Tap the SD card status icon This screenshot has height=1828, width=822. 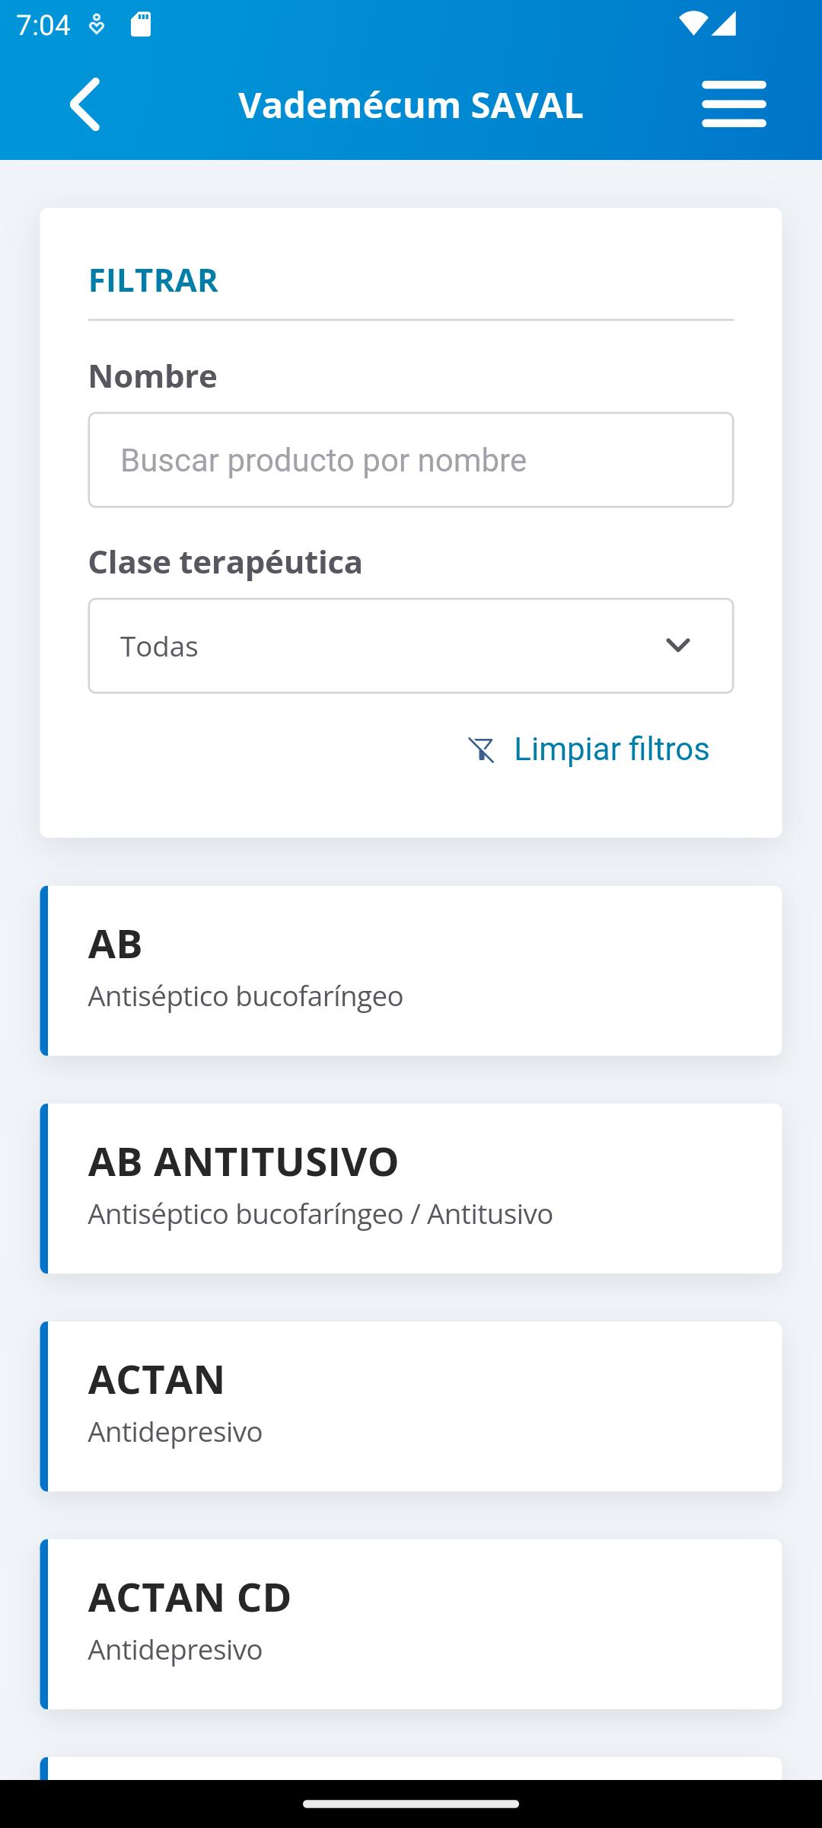click(141, 24)
